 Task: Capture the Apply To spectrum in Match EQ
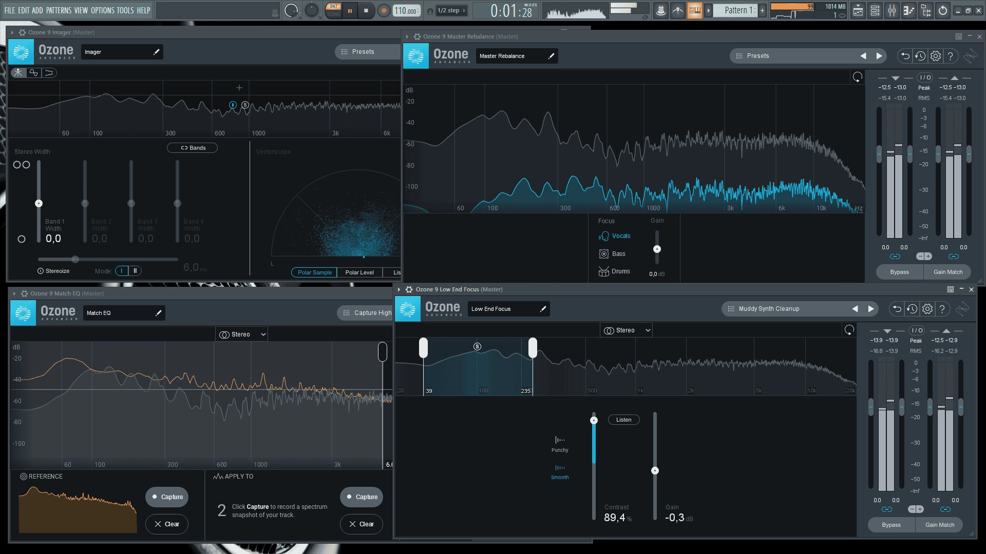pos(362,497)
